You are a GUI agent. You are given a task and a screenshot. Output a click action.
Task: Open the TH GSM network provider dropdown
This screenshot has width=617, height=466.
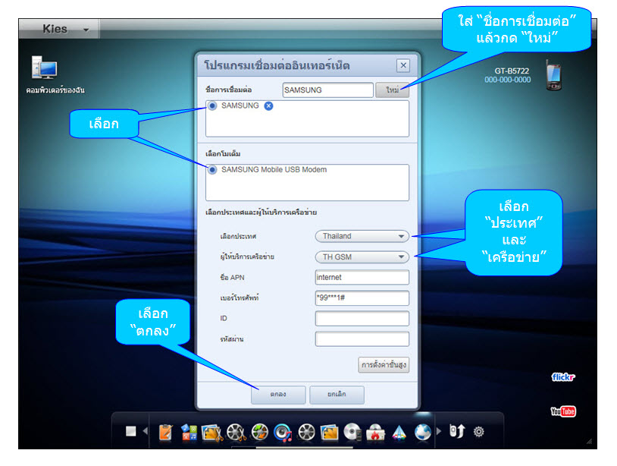tap(362, 257)
